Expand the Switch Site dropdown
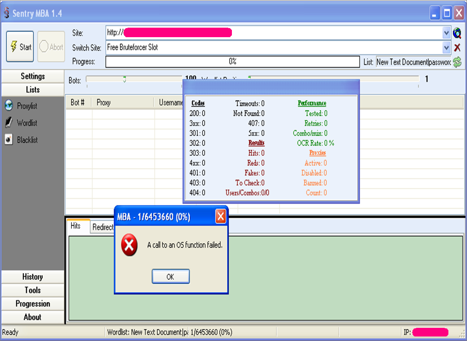This screenshot has height=341, width=467. [446, 47]
